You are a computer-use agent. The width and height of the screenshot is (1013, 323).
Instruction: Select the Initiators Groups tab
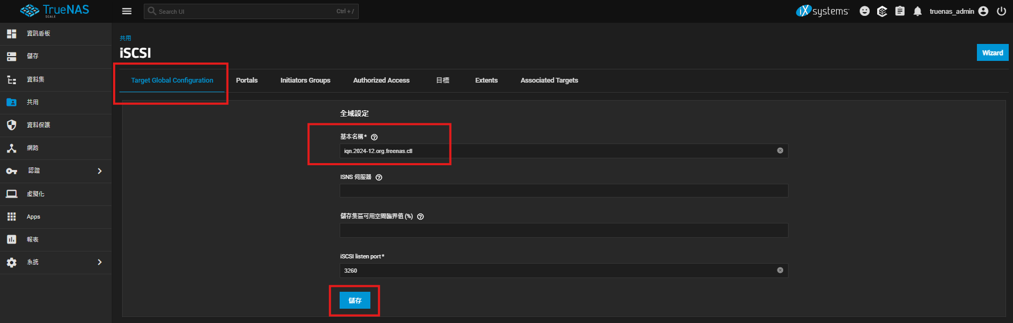[305, 80]
